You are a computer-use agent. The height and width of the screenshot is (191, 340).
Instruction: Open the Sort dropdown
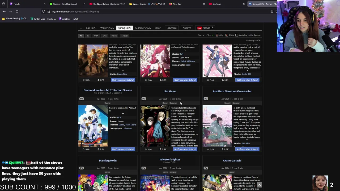[x=201, y=35]
